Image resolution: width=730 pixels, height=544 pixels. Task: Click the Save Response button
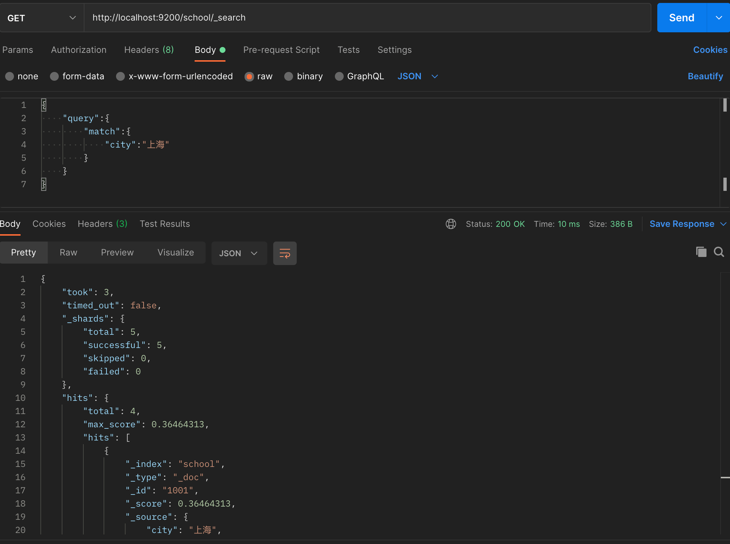pos(682,224)
